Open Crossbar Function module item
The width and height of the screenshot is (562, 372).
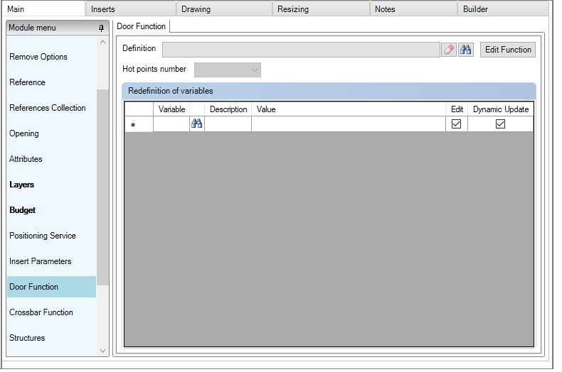point(51,312)
